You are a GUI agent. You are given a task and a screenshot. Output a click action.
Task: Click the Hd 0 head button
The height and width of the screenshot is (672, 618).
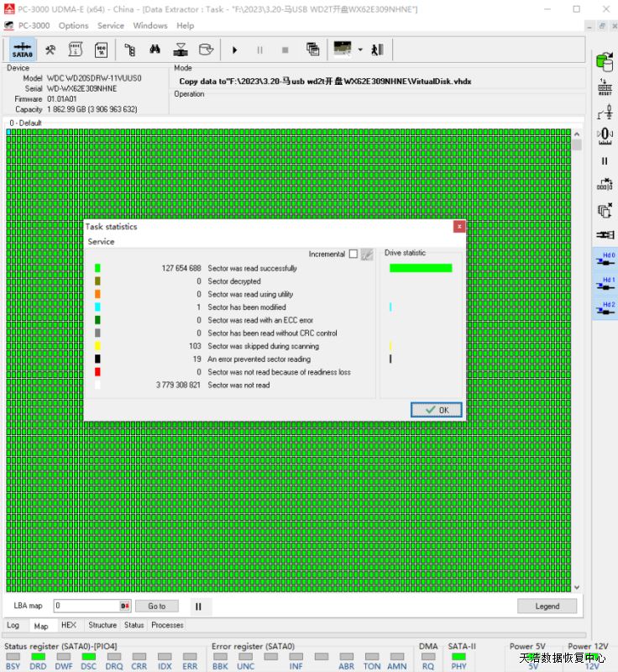[x=605, y=260]
